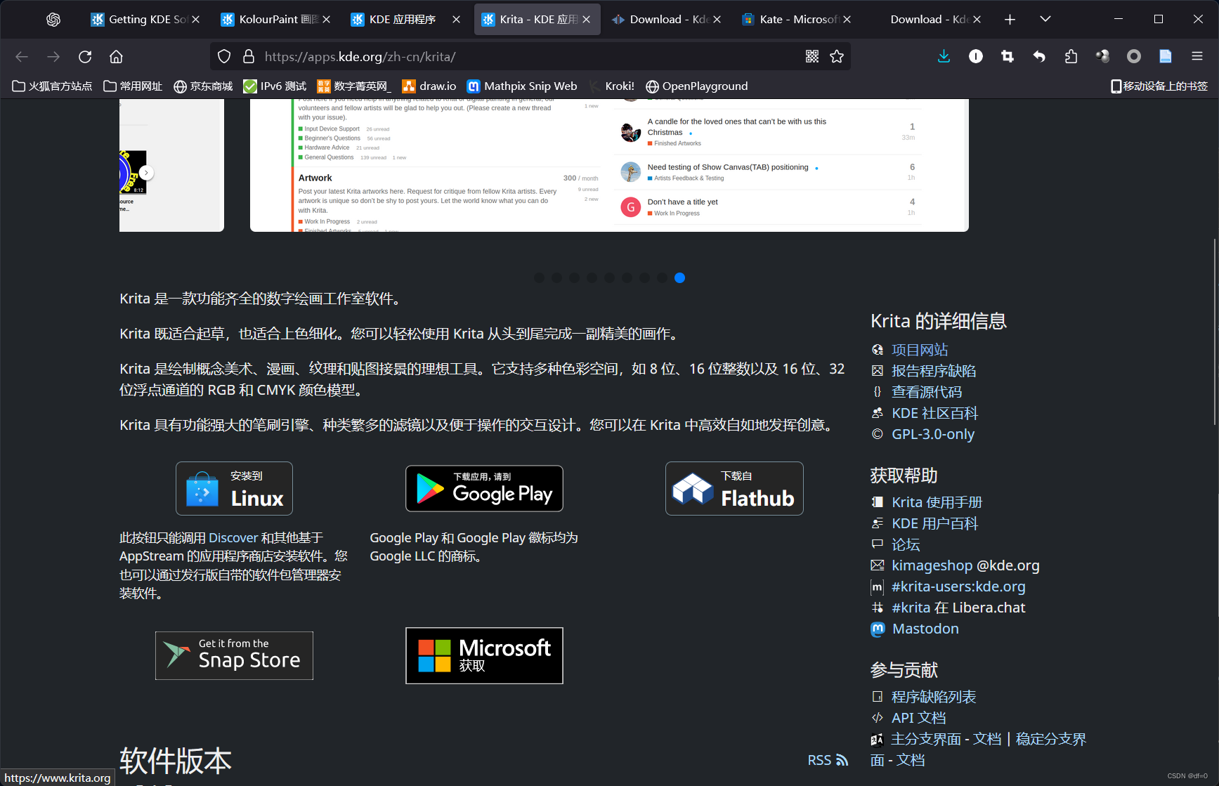The height and width of the screenshot is (786, 1219).
Task: Open the Mastodon link for Krita
Action: pos(925,629)
